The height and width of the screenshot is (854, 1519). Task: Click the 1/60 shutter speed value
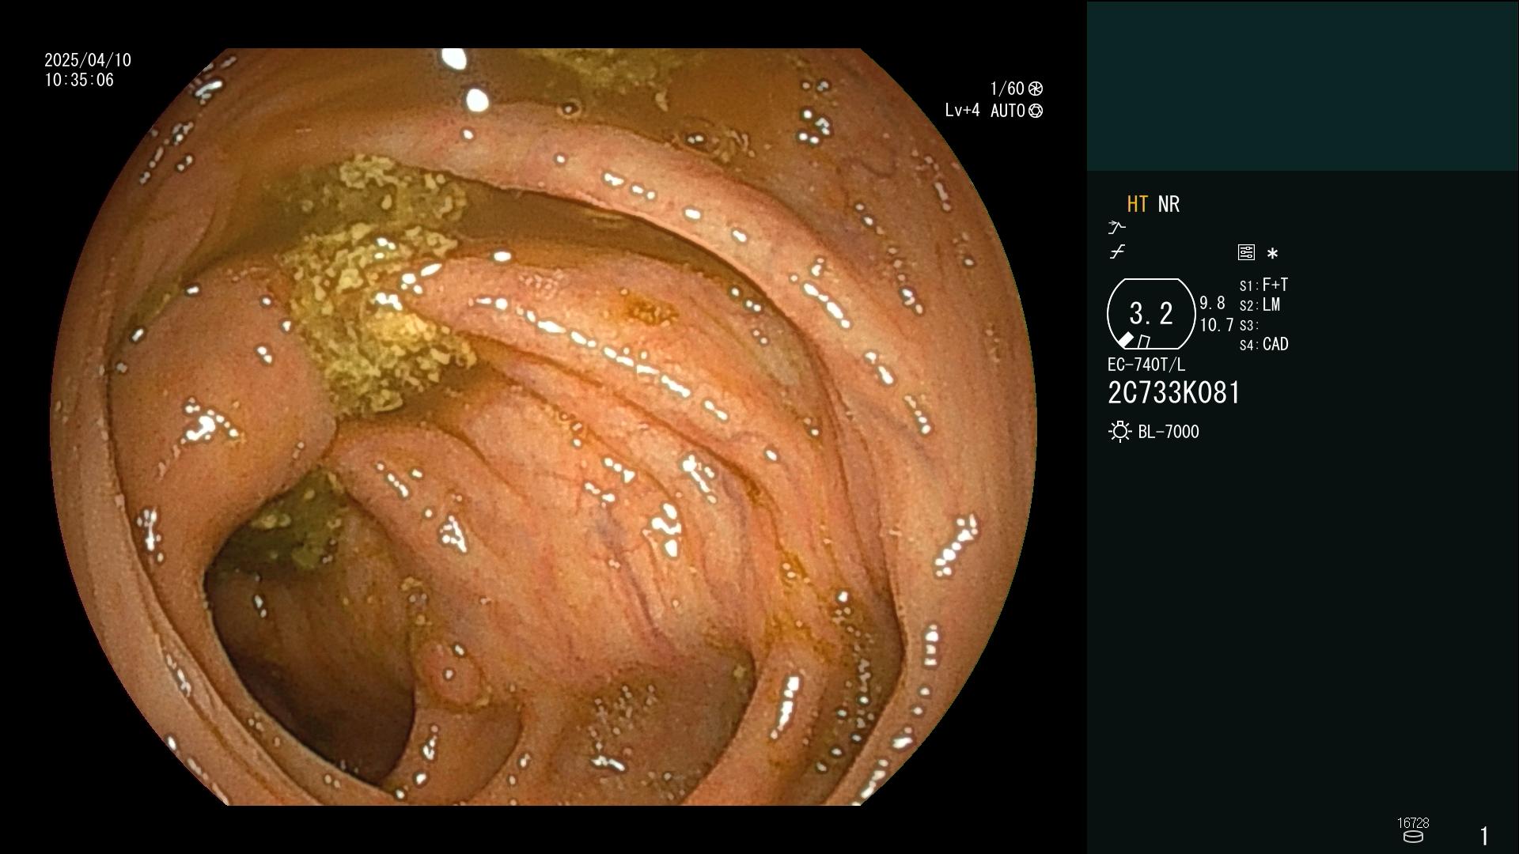1007,89
